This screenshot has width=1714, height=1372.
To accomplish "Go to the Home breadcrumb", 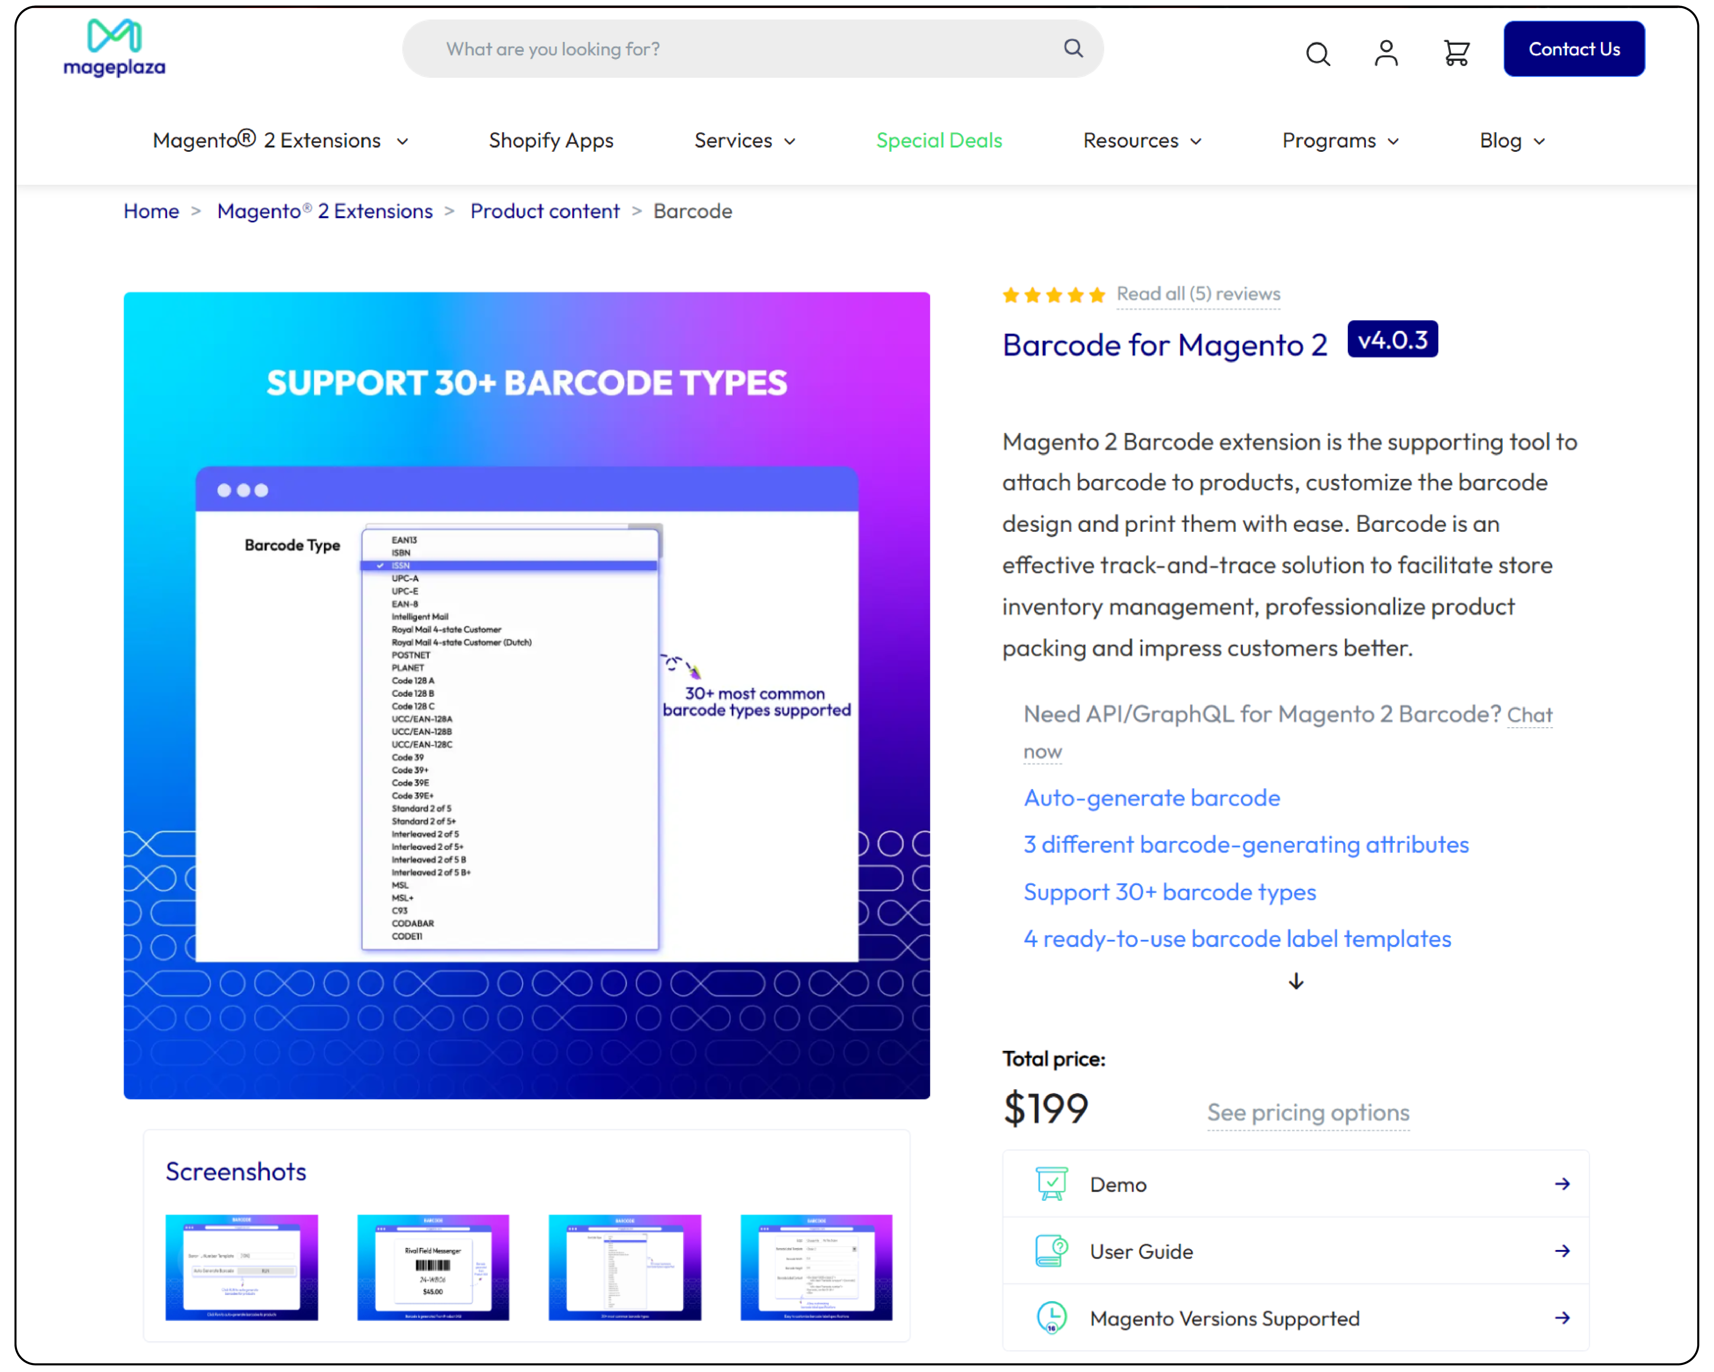I will 151,211.
